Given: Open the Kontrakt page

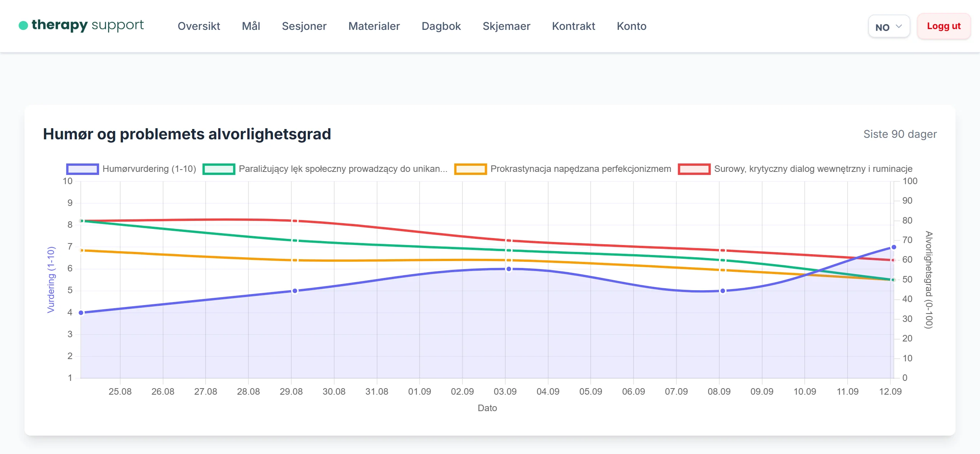Looking at the screenshot, I should tap(573, 26).
